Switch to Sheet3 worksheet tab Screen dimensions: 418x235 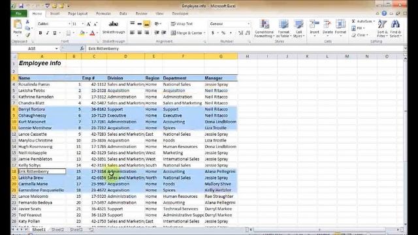point(76,229)
